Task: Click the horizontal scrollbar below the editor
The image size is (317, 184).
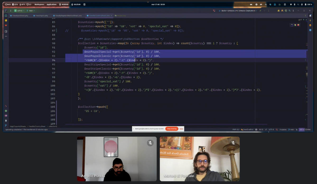Action: tap(166, 124)
